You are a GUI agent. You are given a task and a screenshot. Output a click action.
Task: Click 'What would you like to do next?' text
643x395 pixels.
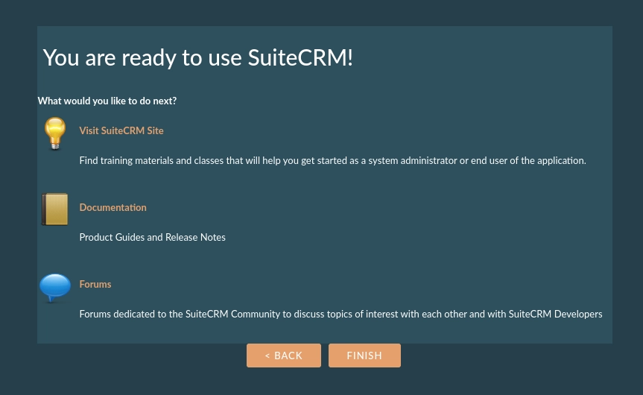point(107,101)
